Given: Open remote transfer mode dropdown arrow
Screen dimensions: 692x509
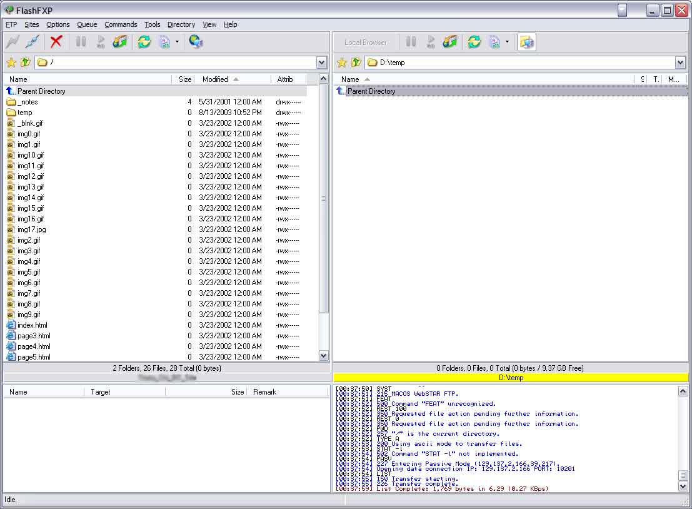Looking at the screenshot, I should coord(178,42).
